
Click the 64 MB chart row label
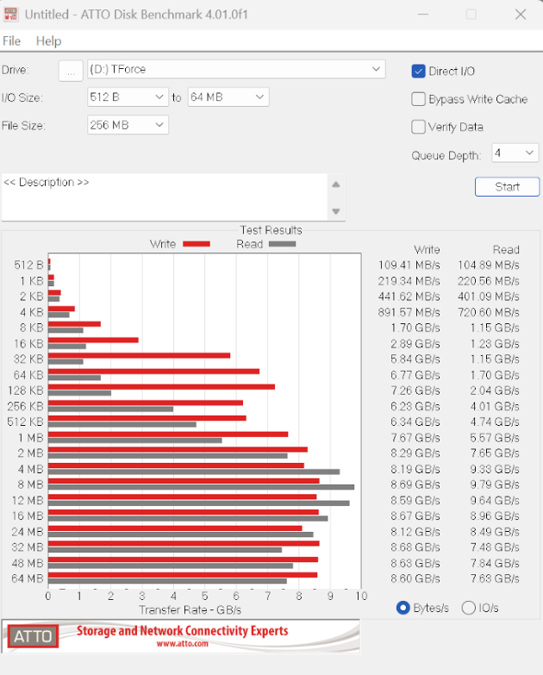point(28,578)
